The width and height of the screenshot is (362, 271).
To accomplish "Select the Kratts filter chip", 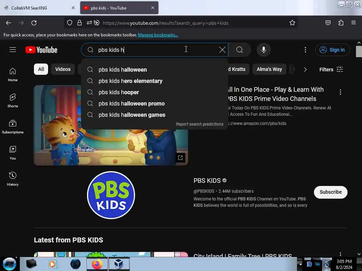I will click(239, 69).
